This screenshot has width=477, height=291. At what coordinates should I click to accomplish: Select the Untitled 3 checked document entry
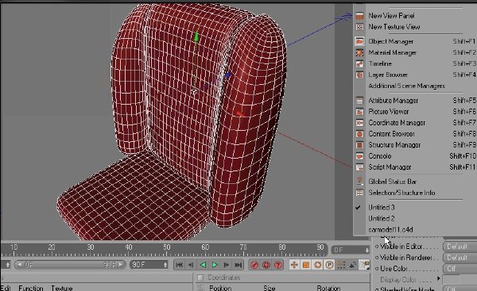point(382,207)
